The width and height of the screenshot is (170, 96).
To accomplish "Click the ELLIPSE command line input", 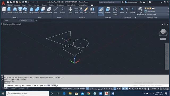I will pos(86,86).
